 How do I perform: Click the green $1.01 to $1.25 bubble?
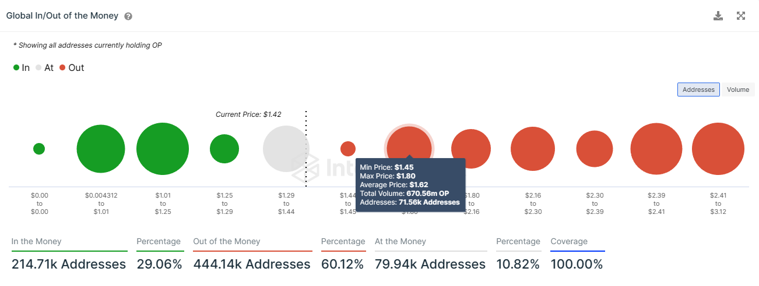[163, 149]
